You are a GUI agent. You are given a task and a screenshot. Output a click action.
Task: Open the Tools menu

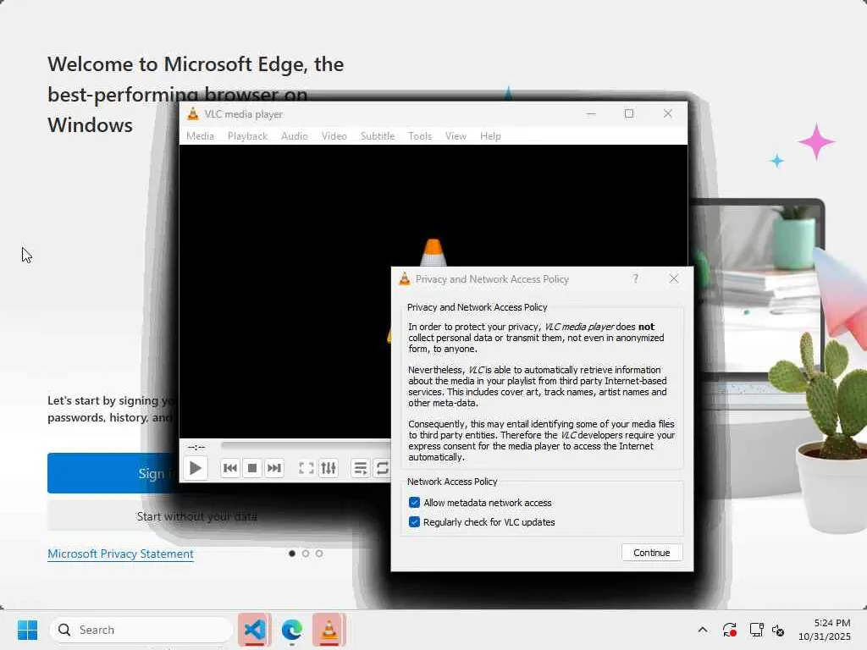click(420, 136)
